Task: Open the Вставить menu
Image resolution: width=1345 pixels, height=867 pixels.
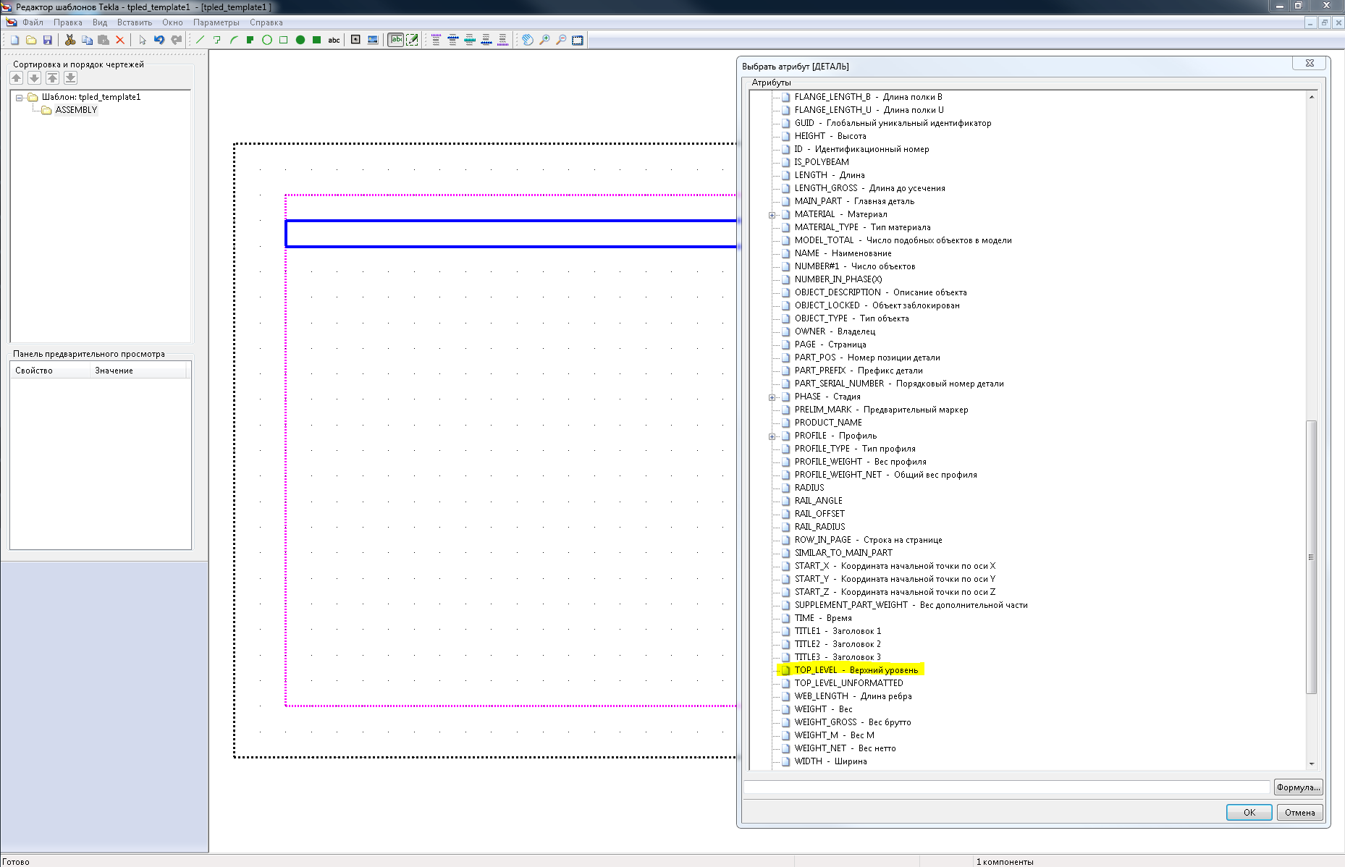Action: pyautogui.click(x=135, y=22)
